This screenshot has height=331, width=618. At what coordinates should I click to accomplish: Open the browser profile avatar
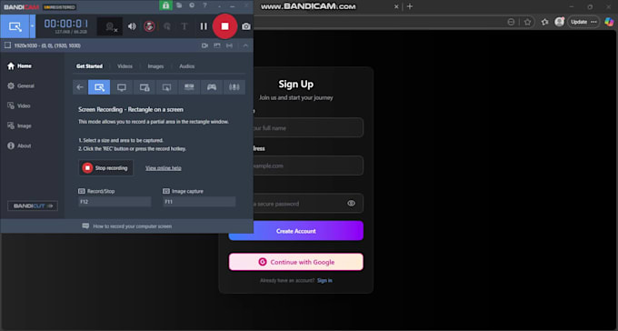pyautogui.click(x=559, y=22)
